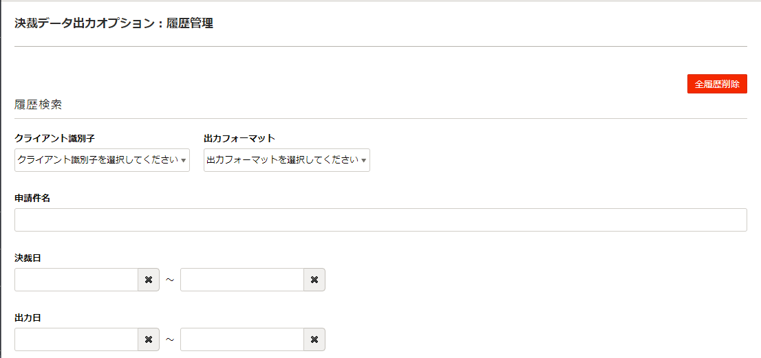Viewport: 761px width, 358px height.
Task: Click the tilde between 決裁日 date fields
Action: pos(170,280)
